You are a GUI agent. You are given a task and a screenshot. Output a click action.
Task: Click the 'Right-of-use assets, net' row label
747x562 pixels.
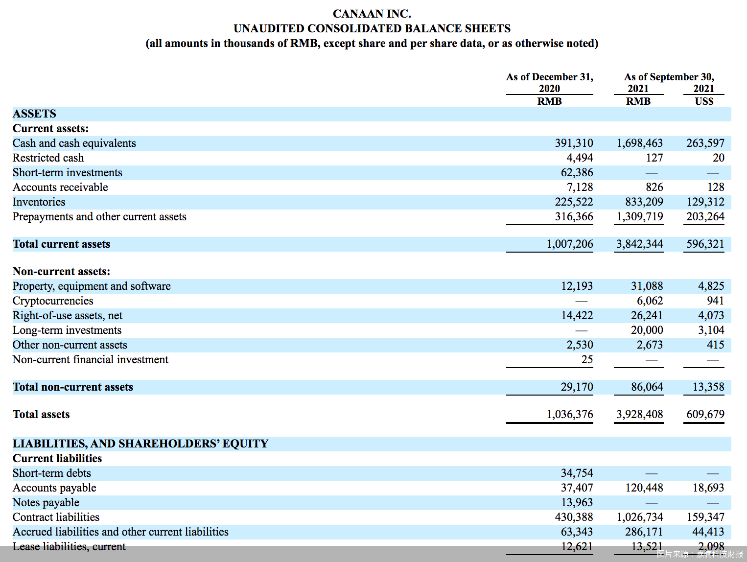68,315
